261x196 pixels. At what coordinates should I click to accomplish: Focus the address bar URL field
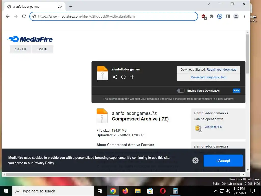114,16
